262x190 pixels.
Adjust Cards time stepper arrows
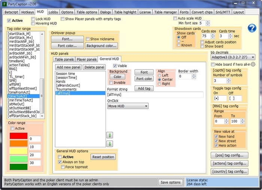pos(231,36)
